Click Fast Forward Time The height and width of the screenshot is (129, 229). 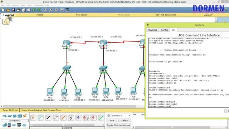coord(52,110)
